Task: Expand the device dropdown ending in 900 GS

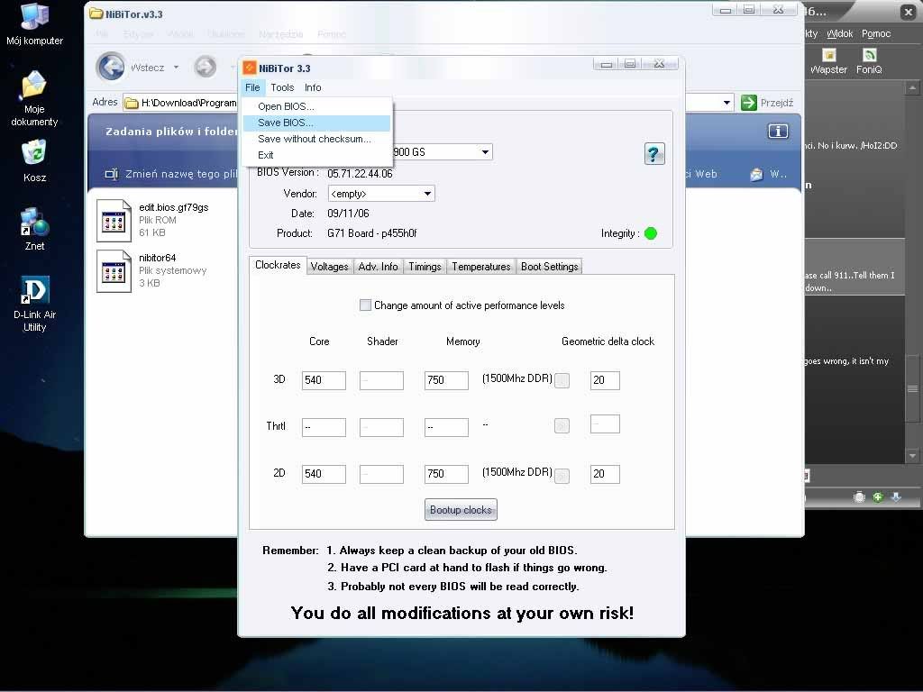Action: (x=485, y=151)
